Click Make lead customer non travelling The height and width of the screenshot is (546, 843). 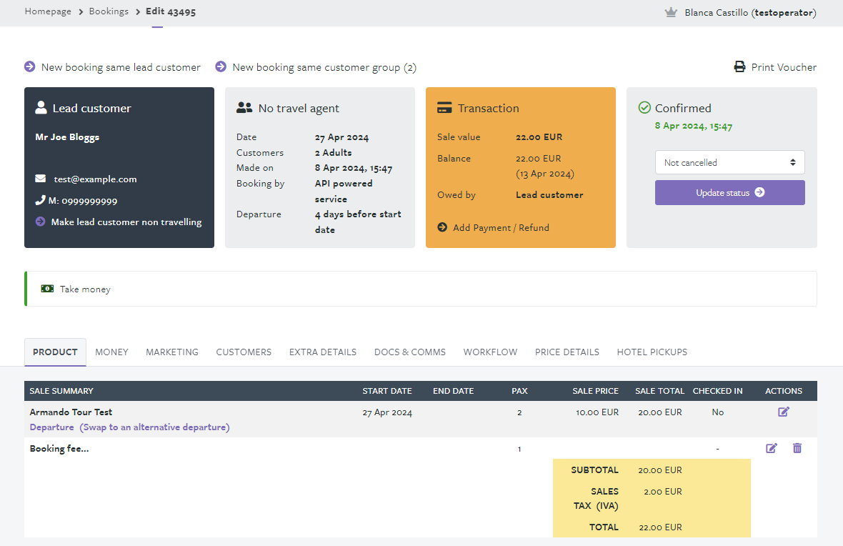coord(126,222)
